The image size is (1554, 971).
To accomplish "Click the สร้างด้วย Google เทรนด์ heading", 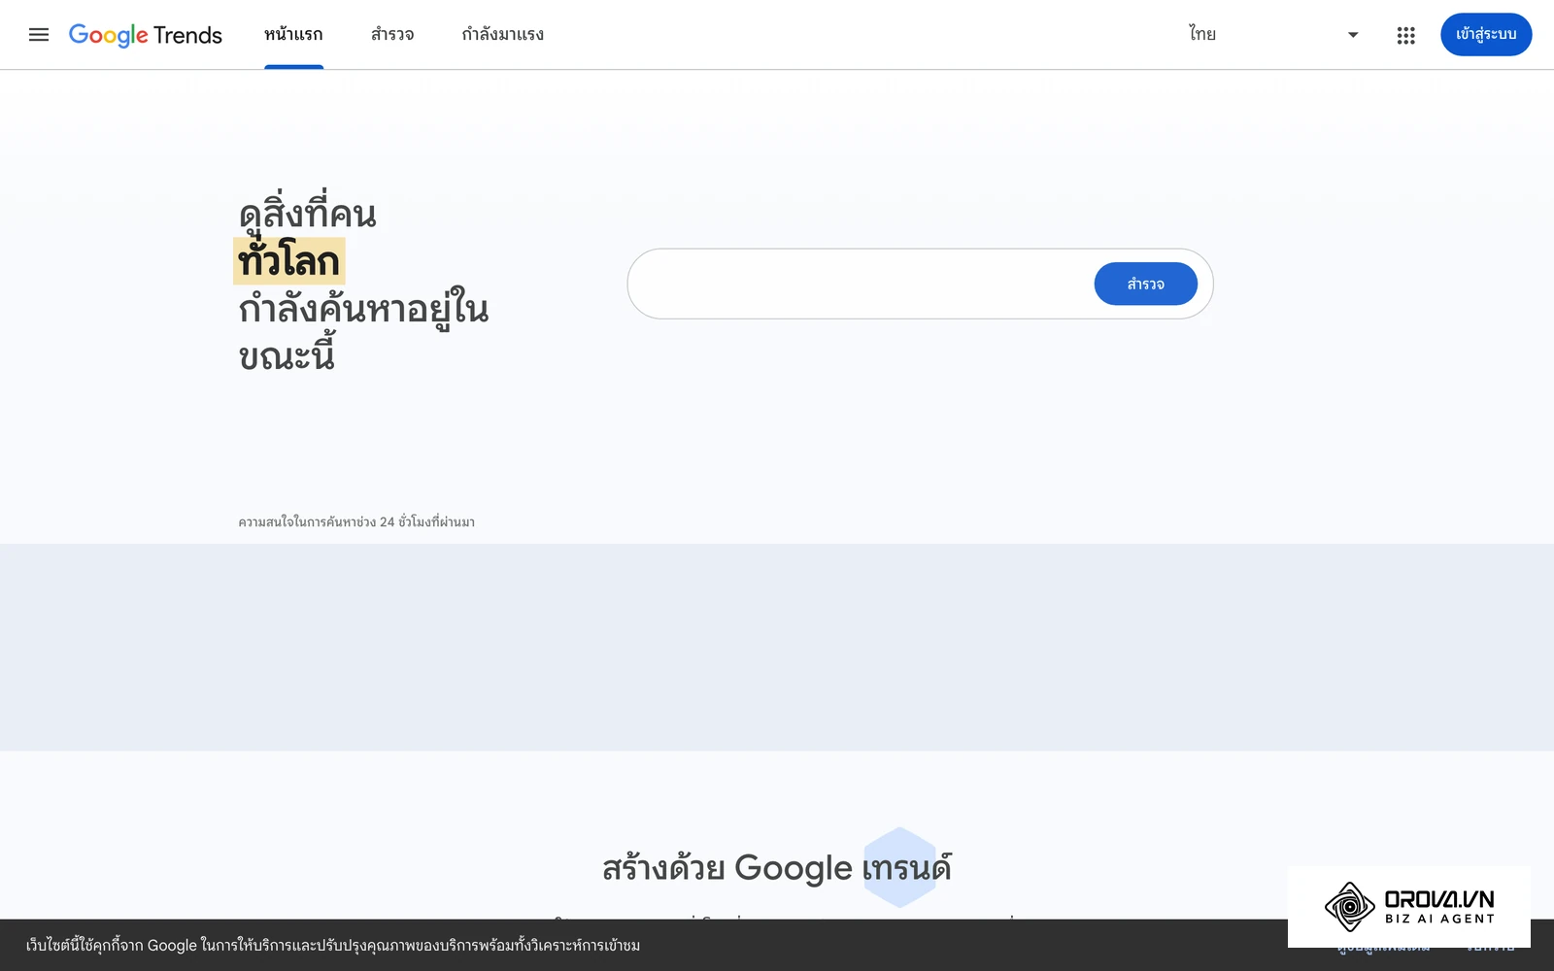I will coord(776,867).
